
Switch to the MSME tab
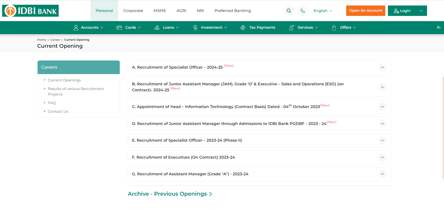160,11
